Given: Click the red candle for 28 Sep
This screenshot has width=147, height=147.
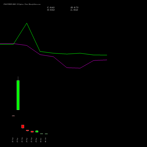Looking at the screenshot, I should [x=32, y=132].
